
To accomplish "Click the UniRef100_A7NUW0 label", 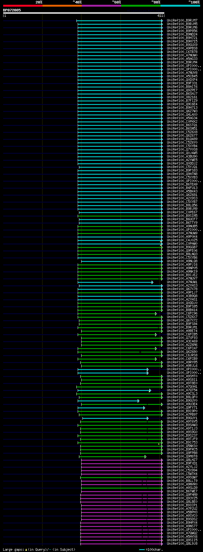I will point(182,55).
